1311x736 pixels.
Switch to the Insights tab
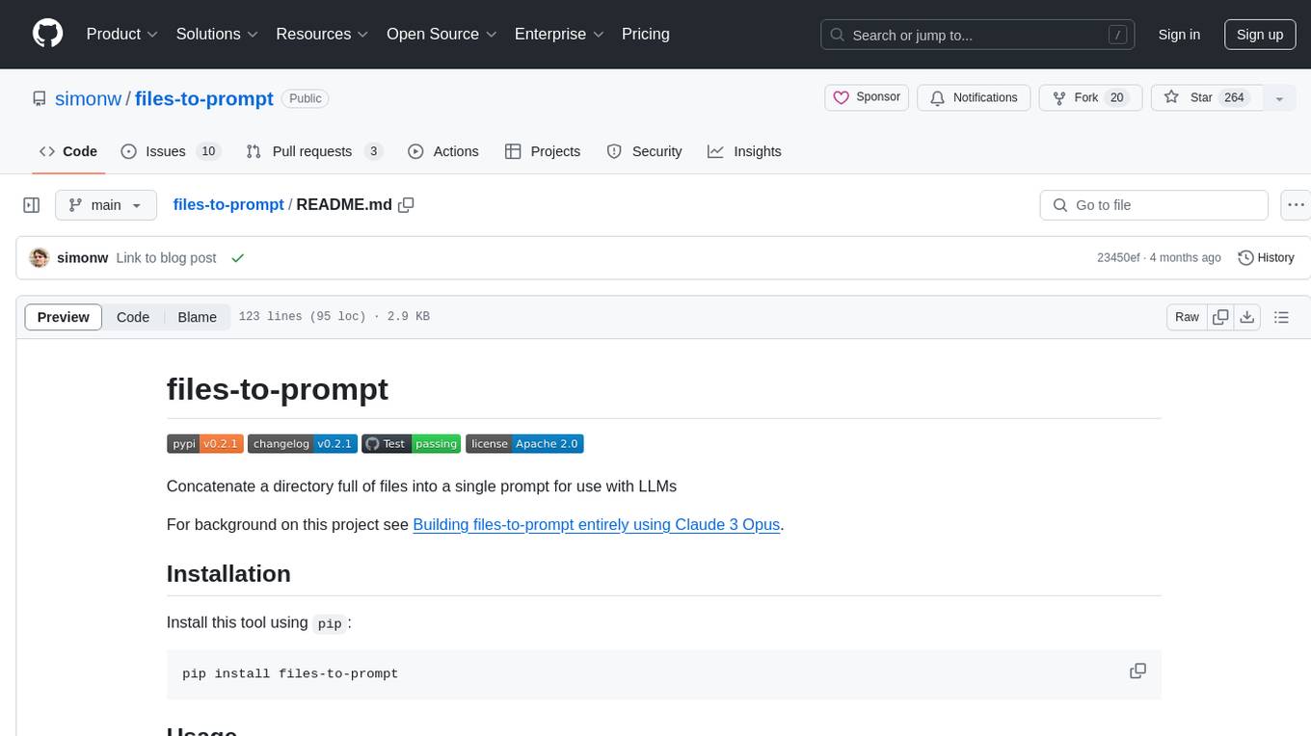744,151
